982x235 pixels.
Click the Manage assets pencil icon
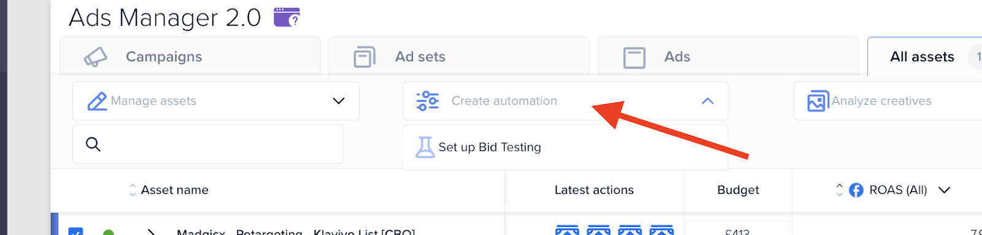(97, 101)
